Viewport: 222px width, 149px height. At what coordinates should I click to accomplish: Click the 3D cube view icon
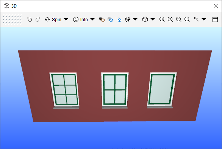click(x=145, y=19)
